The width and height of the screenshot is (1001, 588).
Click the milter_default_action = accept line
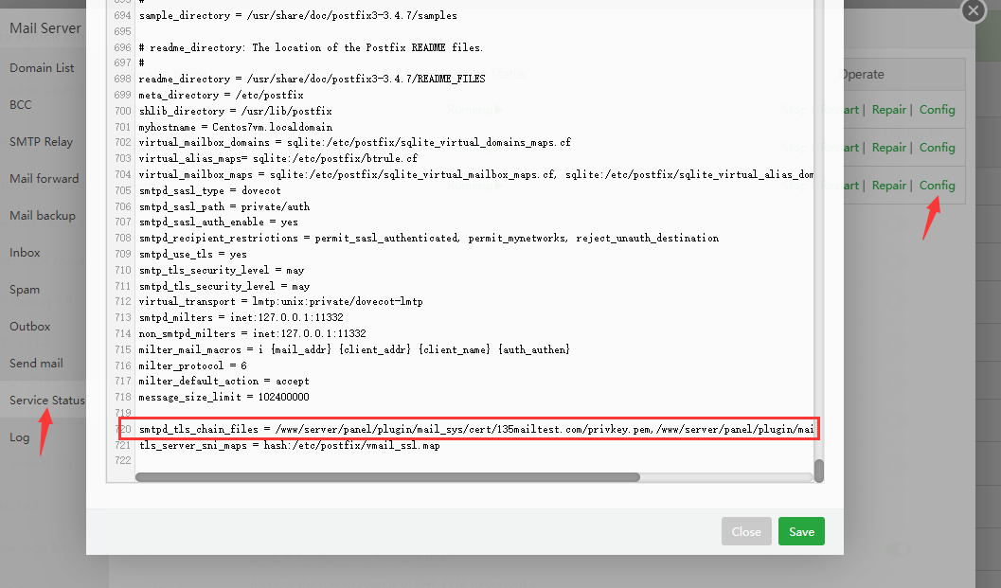(x=224, y=382)
